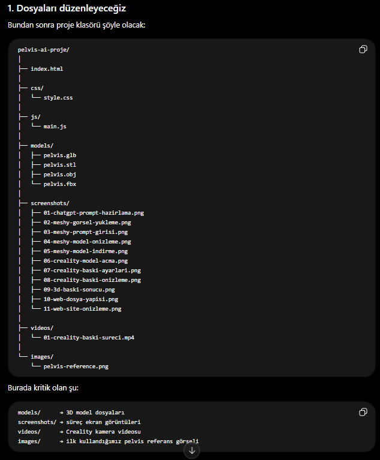Image resolution: width=380 pixels, height=460 pixels.
Task: Click 01-chatgpt-prompt-hazirlama.png entry
Action: (94, 213)
